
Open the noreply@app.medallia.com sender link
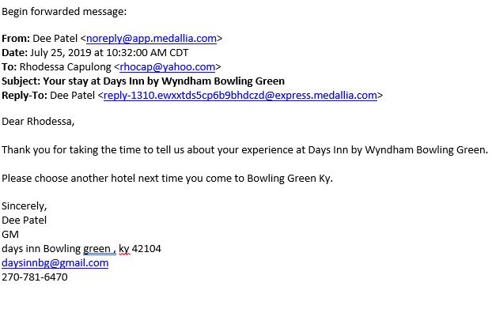[x=151, y=39]
